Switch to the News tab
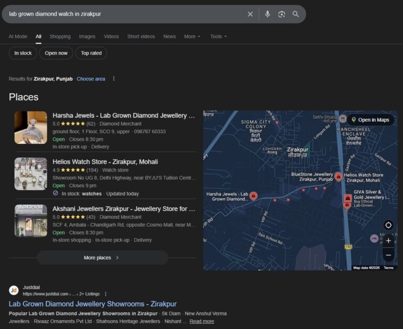Image resolution: width=403 pixels, height=329 pixels. pos(169,37)
